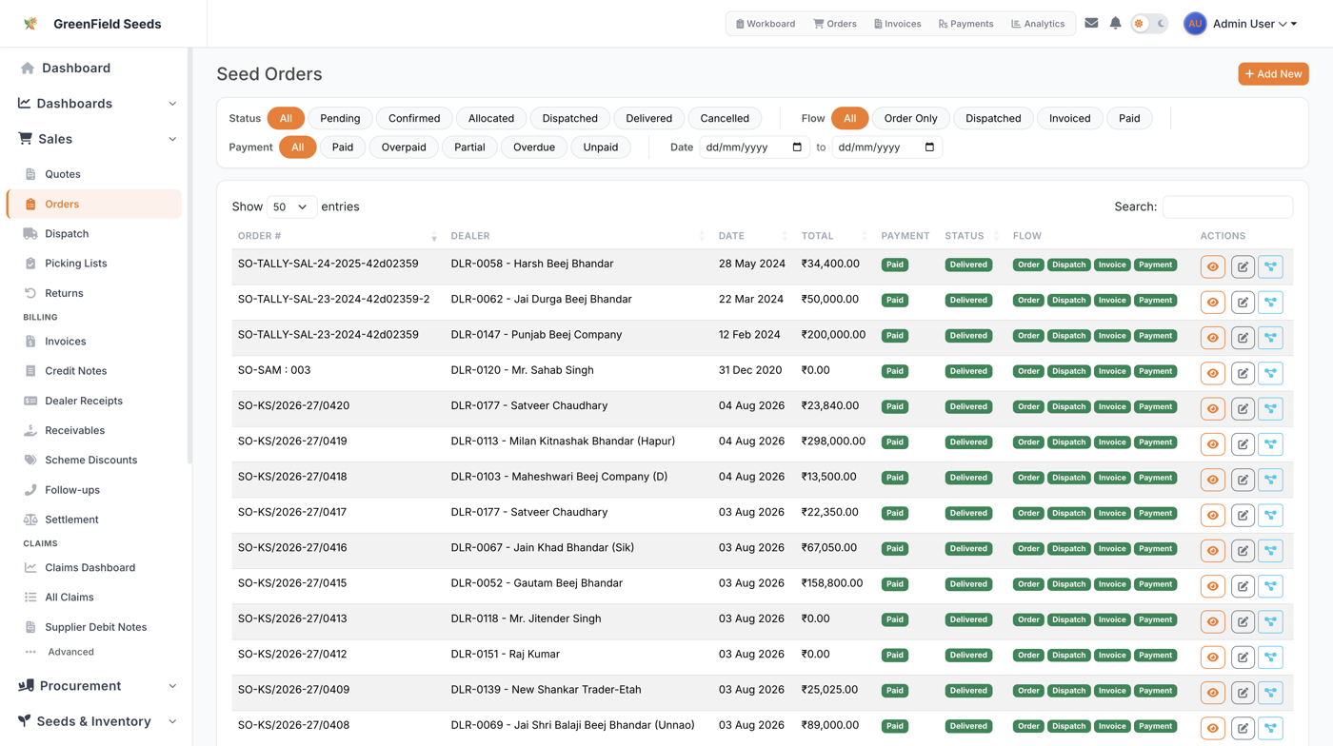Click total '₹298,000.00' cell

[833, 442]
